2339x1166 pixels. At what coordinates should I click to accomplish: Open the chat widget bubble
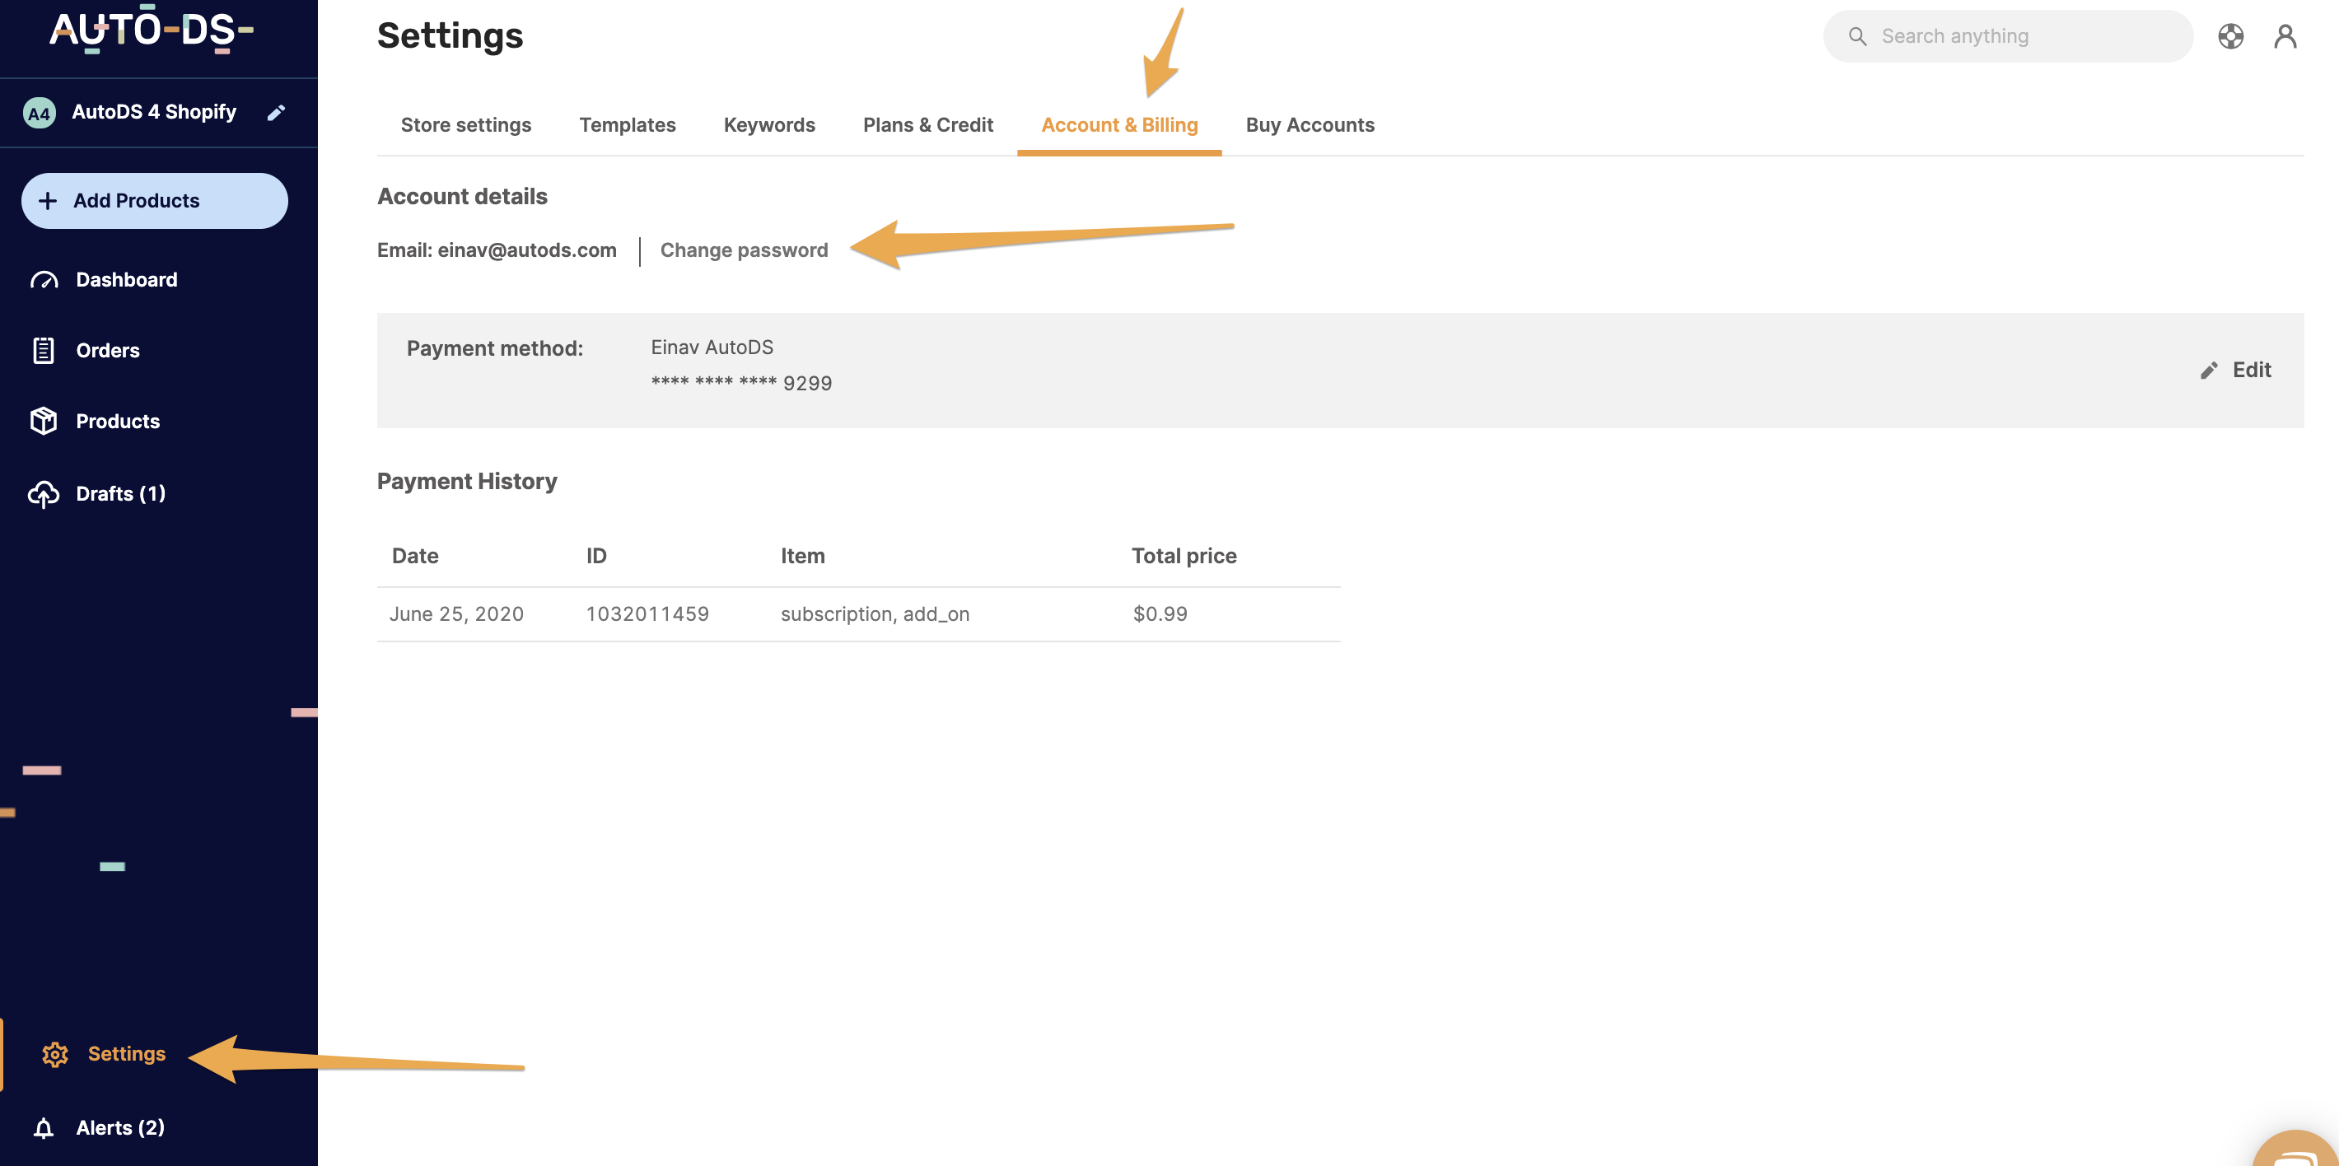pos(2296,1150)
